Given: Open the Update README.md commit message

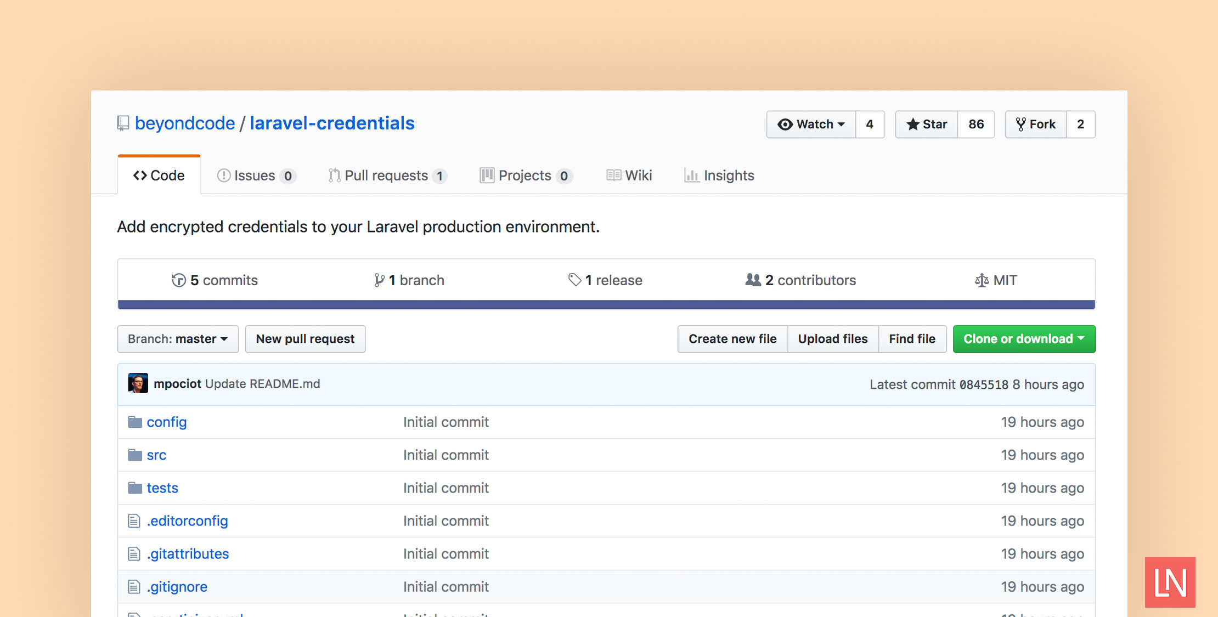Looking at the screenshot, I should point(263,384).
